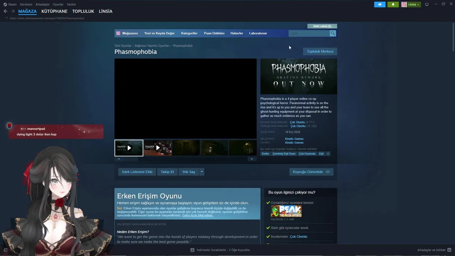Open Laboratuvar store link
This screenshot has height=256, width=455.
click(258, 33)
